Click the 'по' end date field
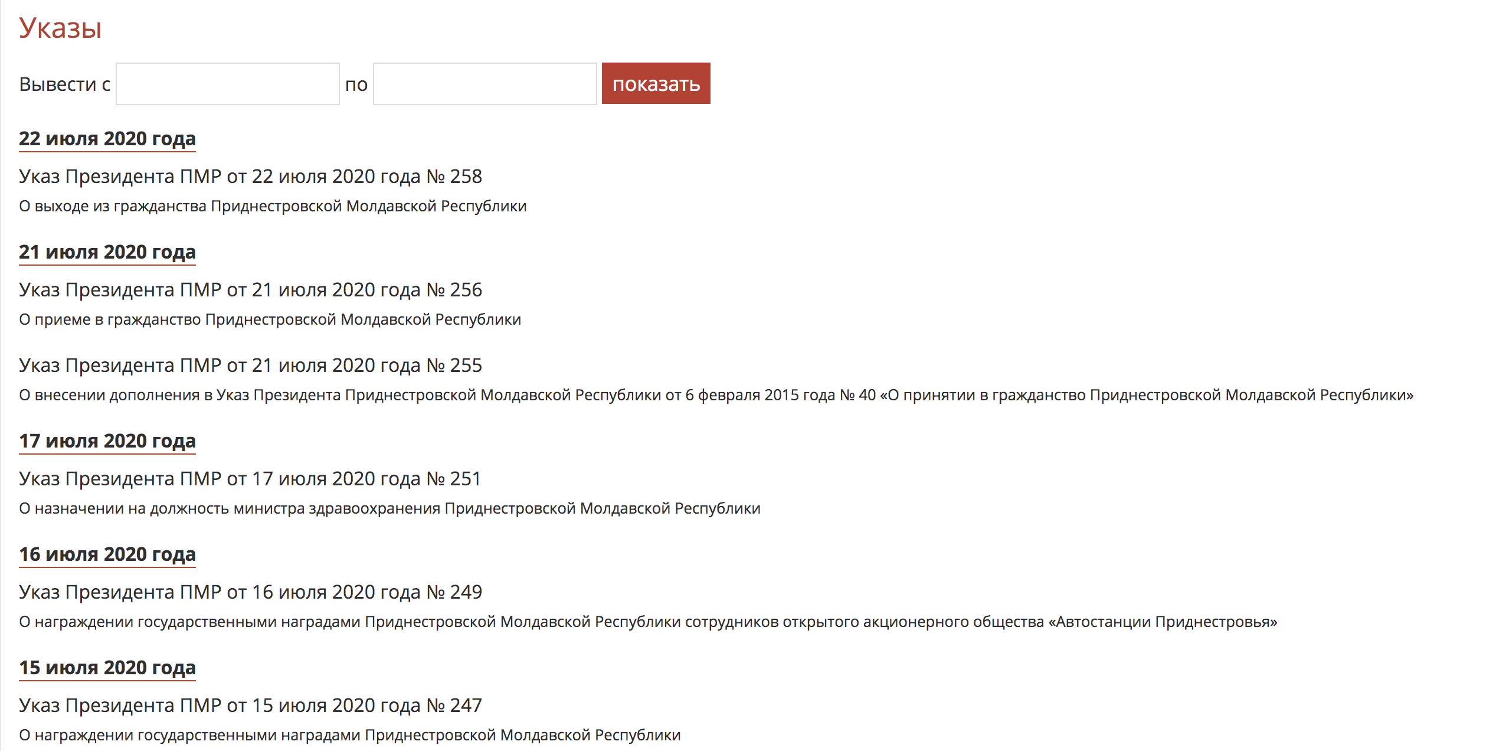 [484, 84]
